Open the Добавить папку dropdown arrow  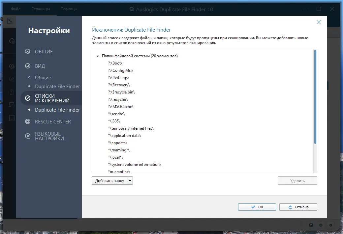click(x=130, y=181)
